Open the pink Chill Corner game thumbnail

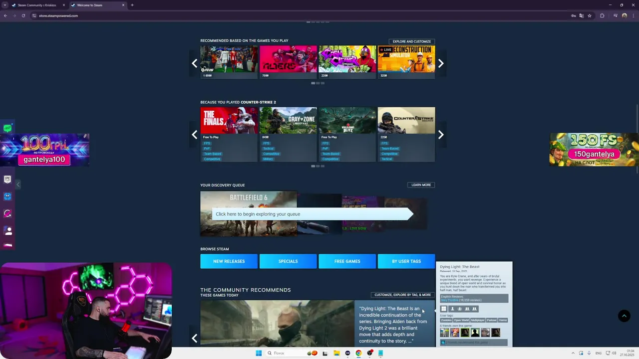coord(347,59)
